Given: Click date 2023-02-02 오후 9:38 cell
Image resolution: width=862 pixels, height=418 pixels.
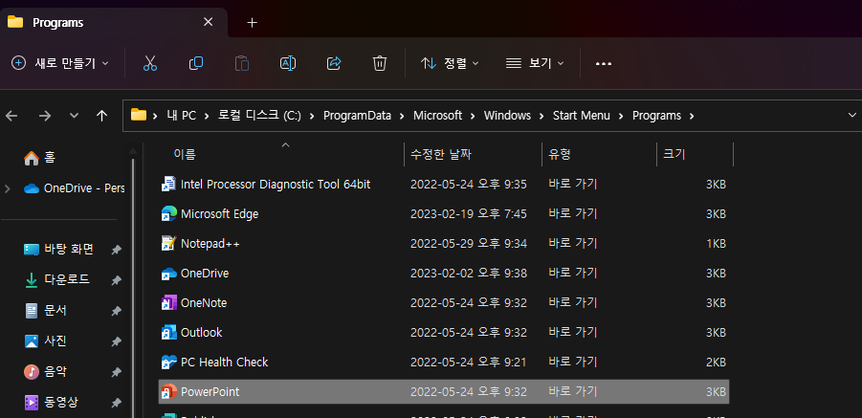Looking at the screenshot, I should pyautogui.click(x=469, y=273).
